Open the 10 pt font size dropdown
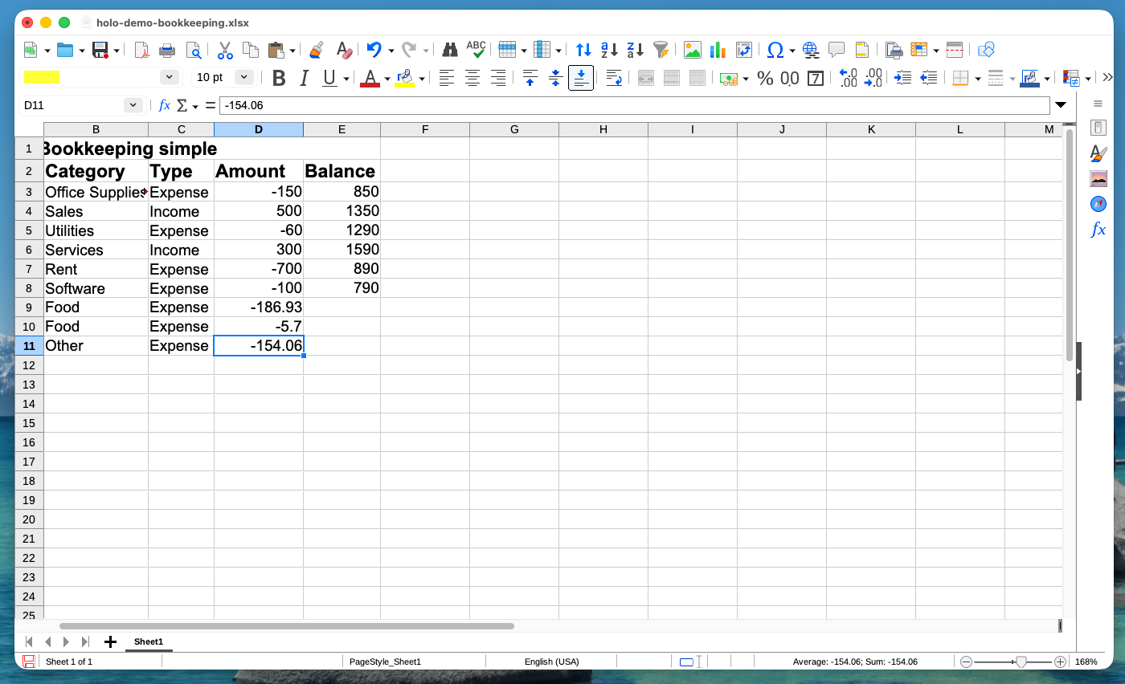The image size is (1125, 684). tap(244, 77)
